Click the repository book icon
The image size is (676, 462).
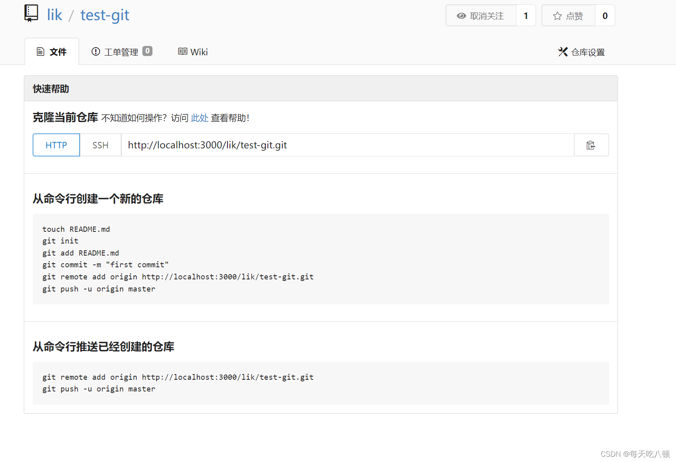tap(31, 13)
